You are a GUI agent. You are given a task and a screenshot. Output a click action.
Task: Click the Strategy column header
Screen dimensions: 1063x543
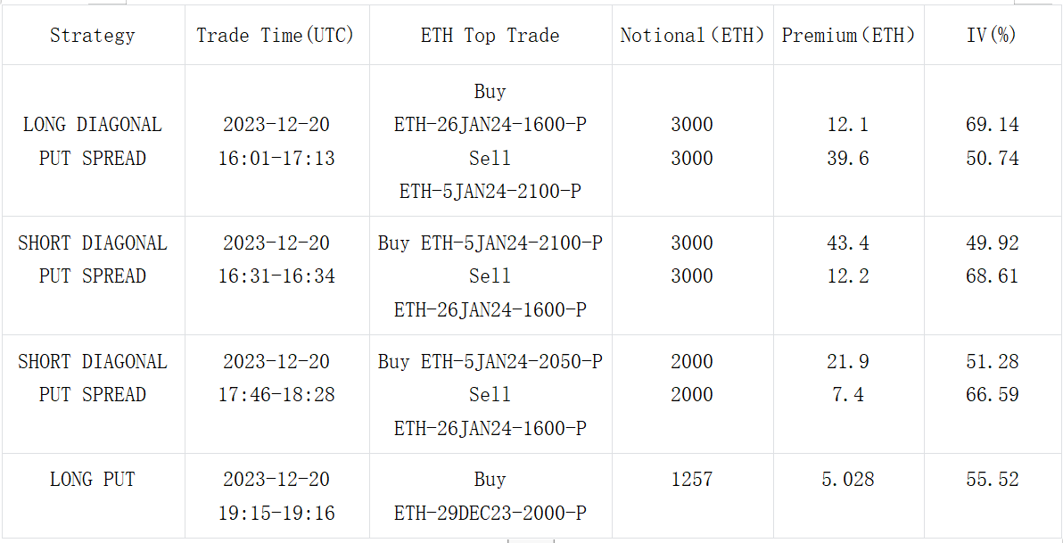coord(93,36)
